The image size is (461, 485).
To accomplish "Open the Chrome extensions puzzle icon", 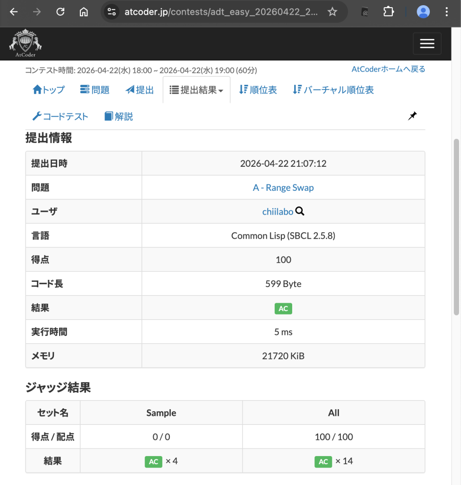I will pos(388,12).
